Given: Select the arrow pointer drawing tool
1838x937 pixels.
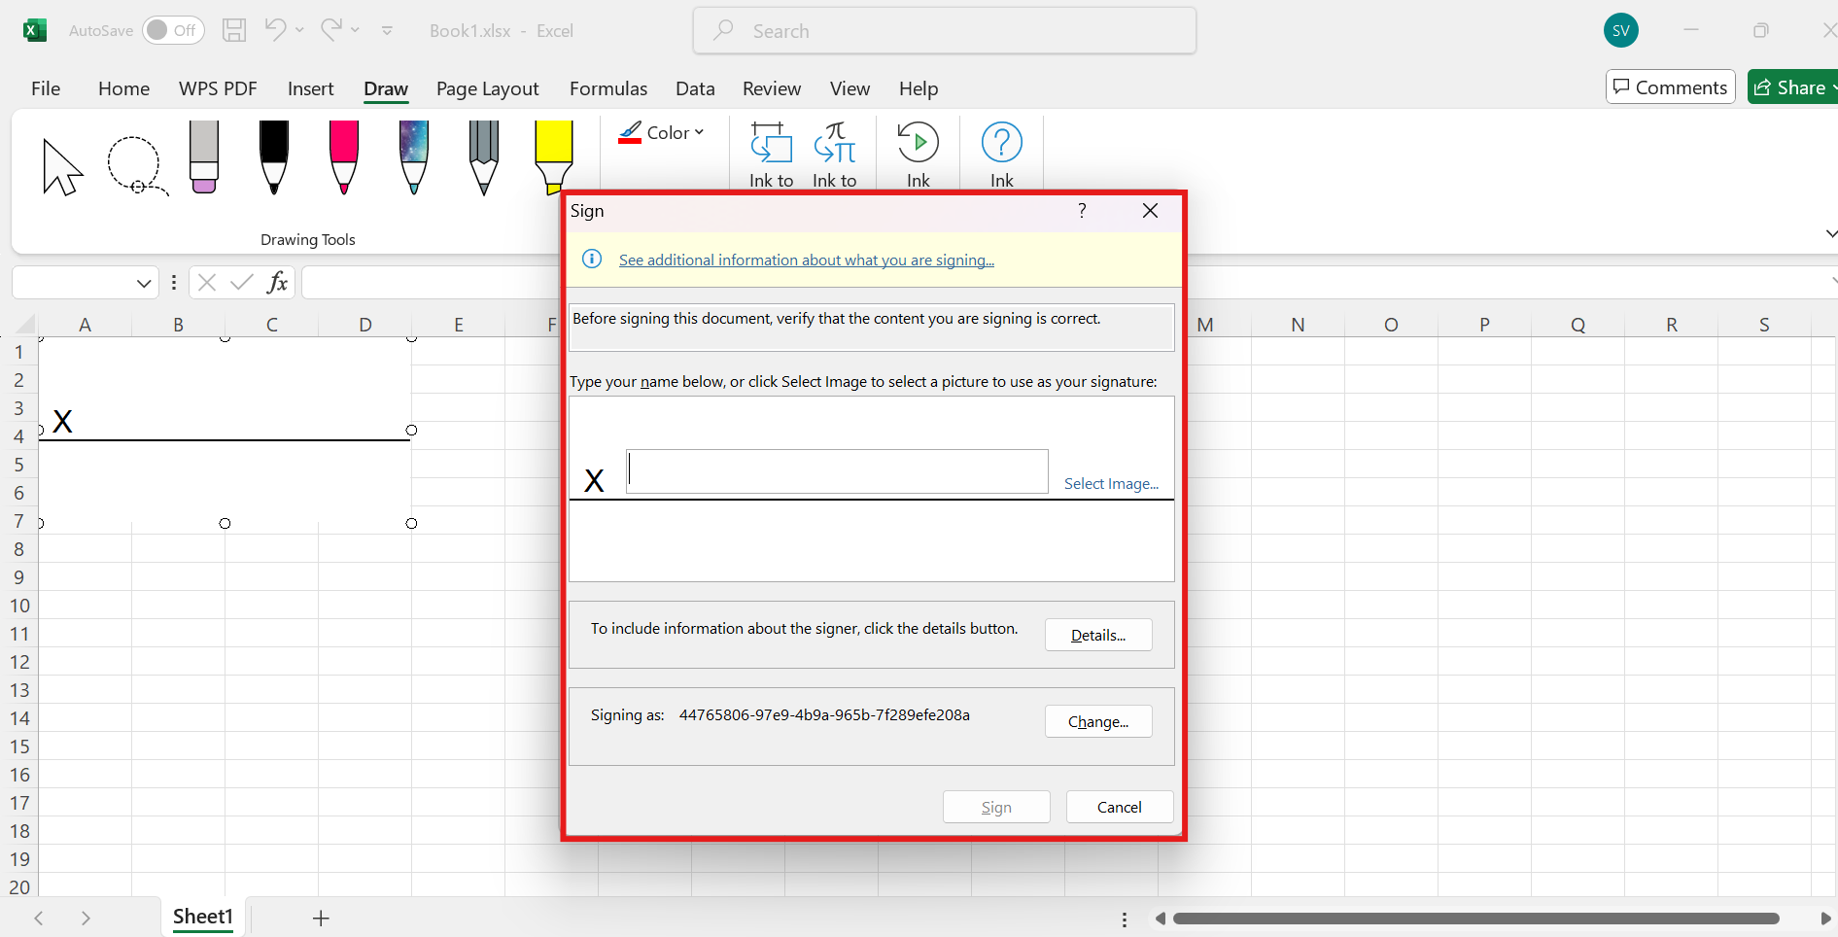Looking at the screenshot, I should tap(62, 166).
